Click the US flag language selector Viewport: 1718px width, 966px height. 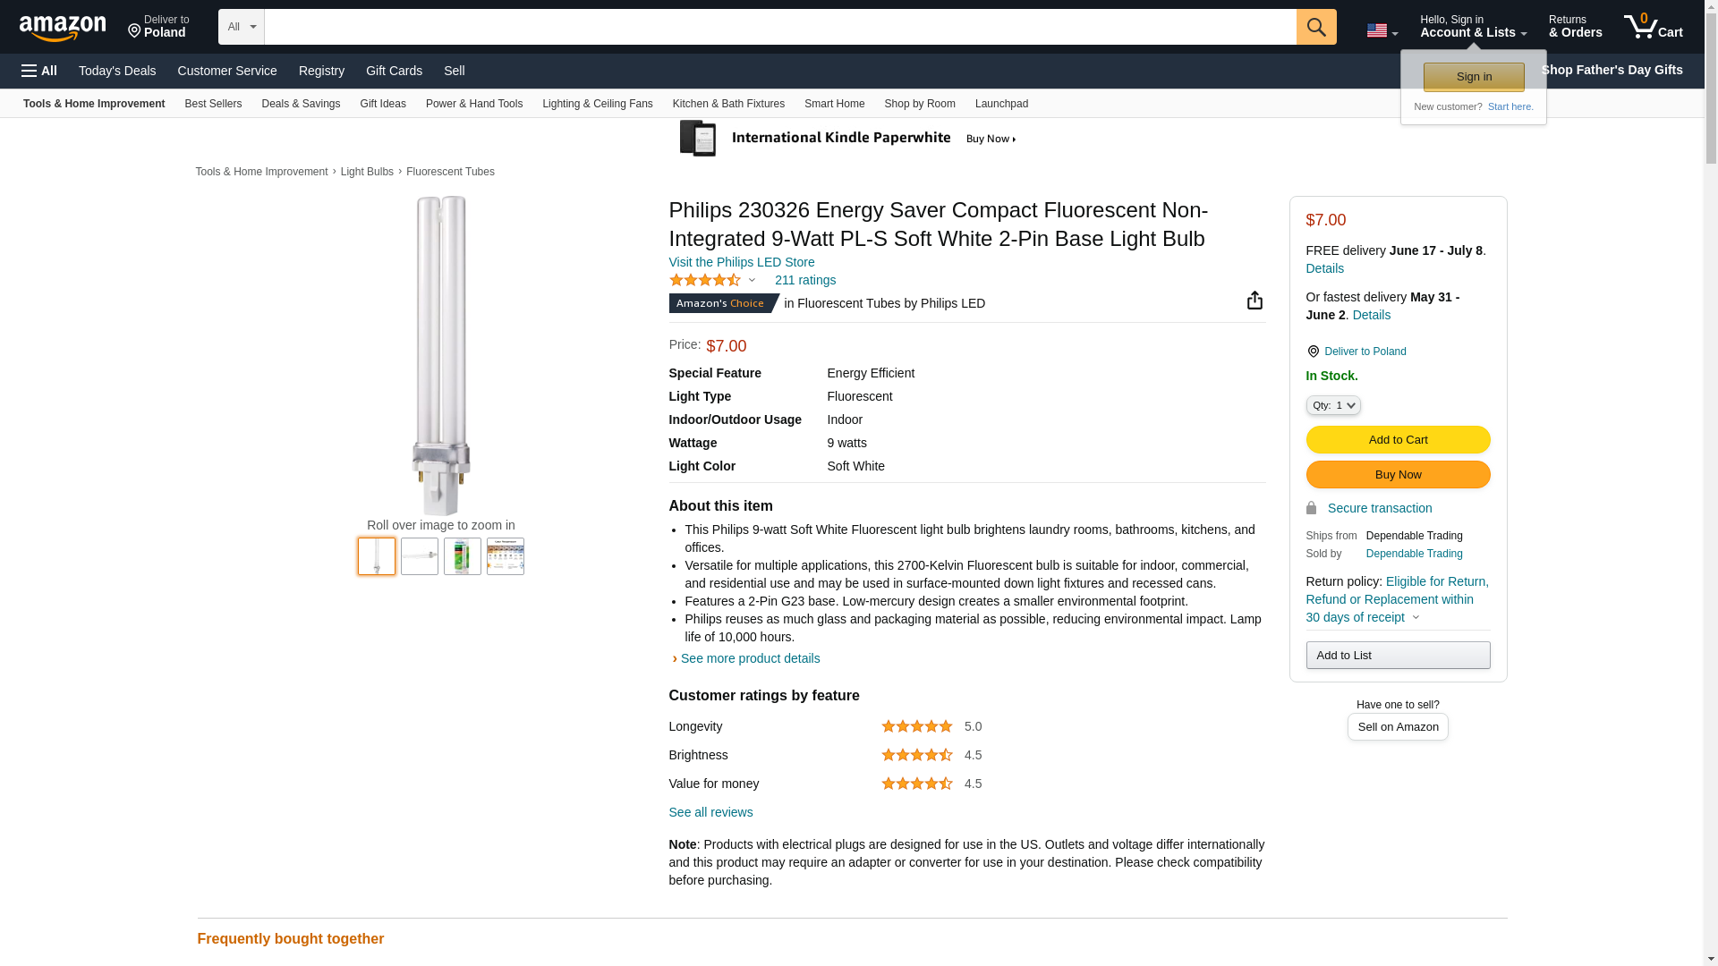[1382, 31]
